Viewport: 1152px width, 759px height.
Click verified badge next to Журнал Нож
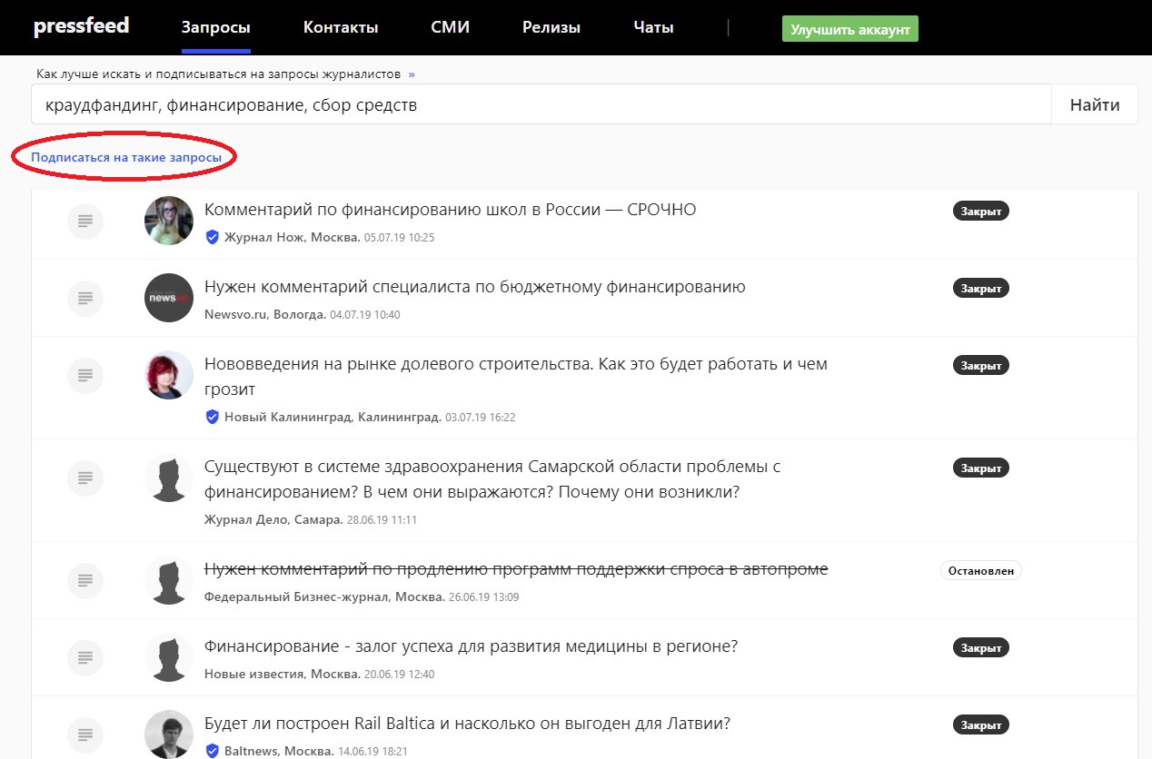click(x=213, y=237)
